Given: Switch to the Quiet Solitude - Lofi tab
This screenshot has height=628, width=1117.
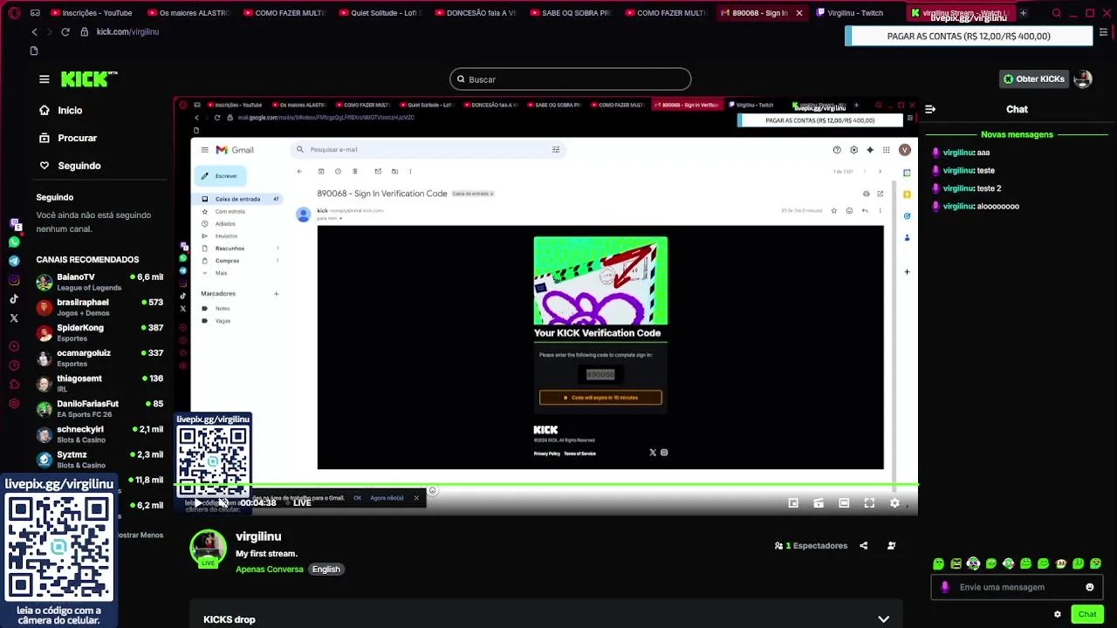Looking at the screenshot, I should pos(380,13).
